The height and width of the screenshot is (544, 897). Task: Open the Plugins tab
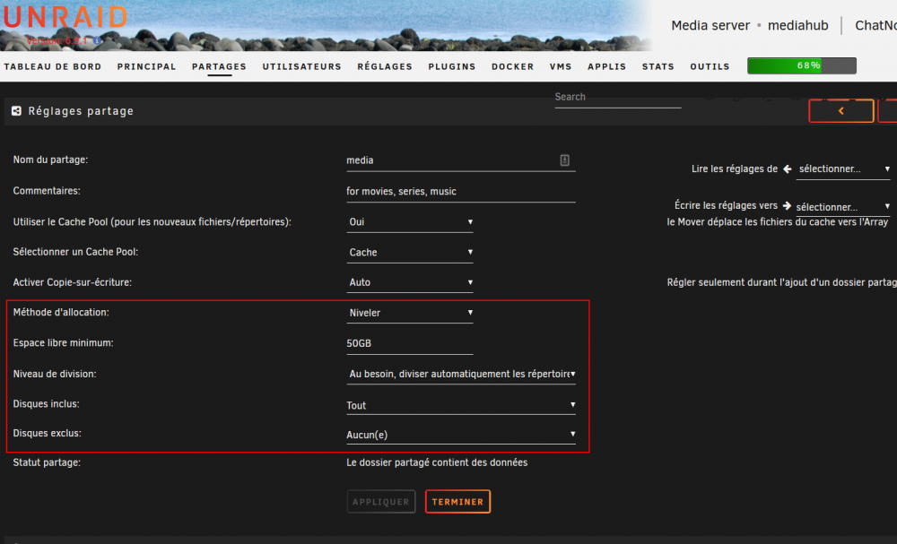(x=452, y=66)
